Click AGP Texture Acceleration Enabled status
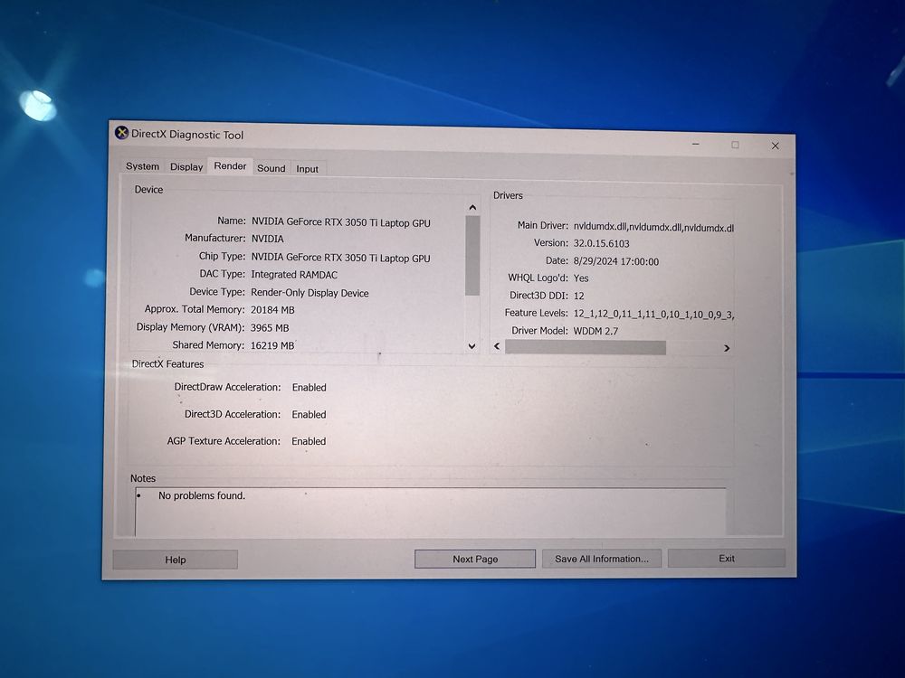Image resolution: width=905 pixels, height=678 pixels. point(309,441)
